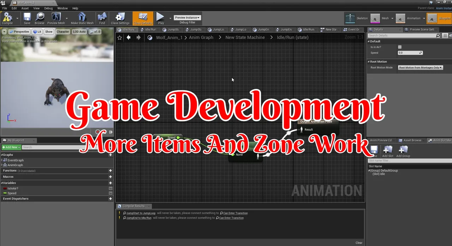Image resolution: width=452 pixels, height=246 pixels.
Task: Click the favorite star in graph header
Action: pyautogui.click(x=119, y=37)
